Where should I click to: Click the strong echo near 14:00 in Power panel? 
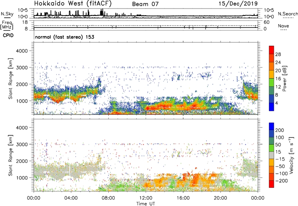coord(164,106)
